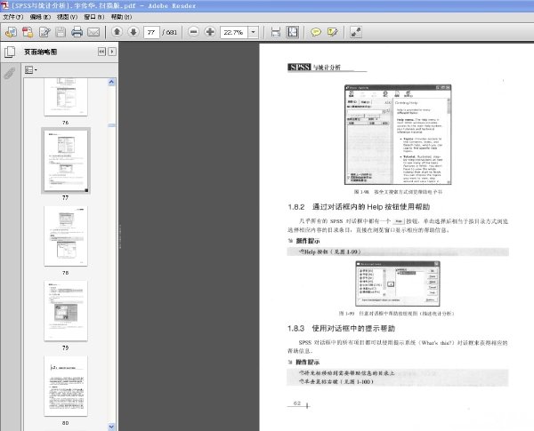534x431 pixels.
Task: Select the fit one full page icon
Action: point(293,32)
